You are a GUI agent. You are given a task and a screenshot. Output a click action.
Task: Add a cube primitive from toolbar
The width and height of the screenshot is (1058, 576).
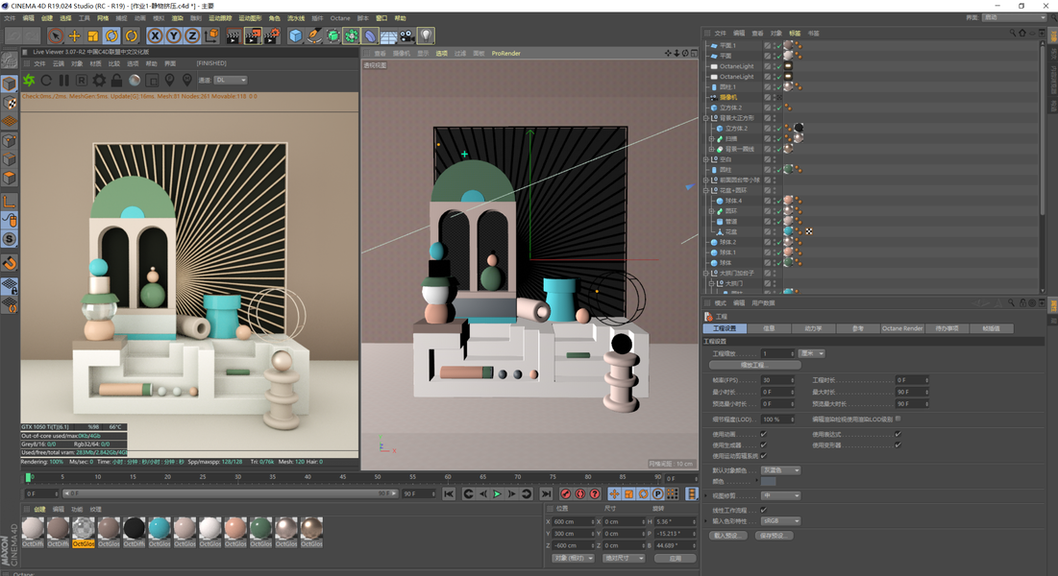coord(296,36)
